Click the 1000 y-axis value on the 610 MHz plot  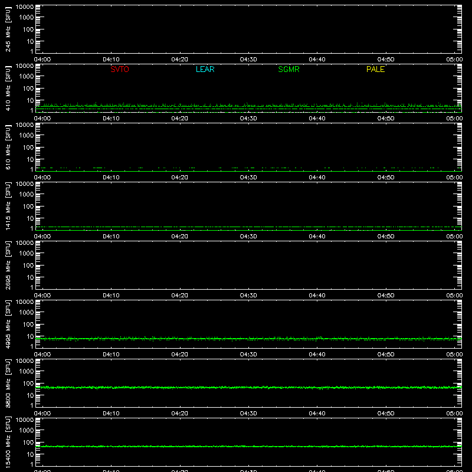27,136
